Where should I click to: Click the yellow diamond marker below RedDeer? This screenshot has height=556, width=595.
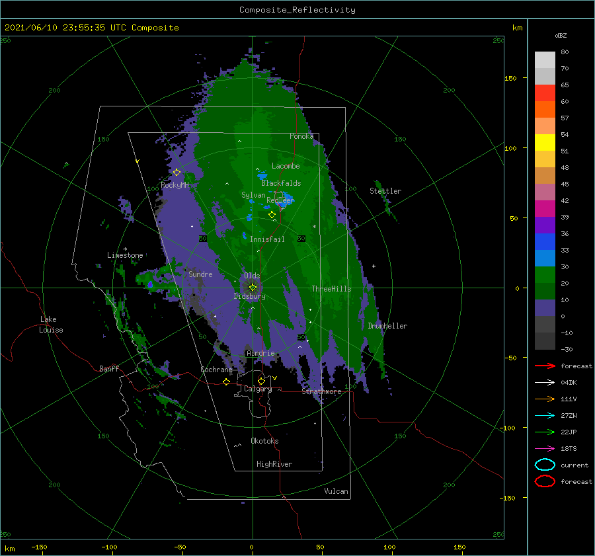click(x=272, y=215)
